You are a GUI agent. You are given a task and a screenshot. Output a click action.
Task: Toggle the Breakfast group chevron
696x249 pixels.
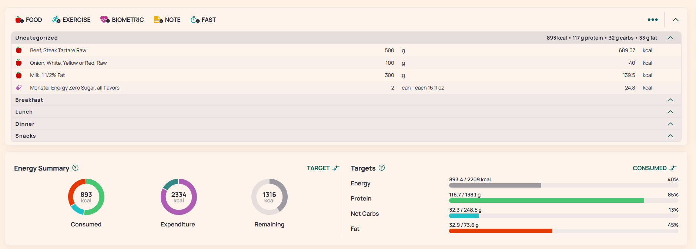tap(670, 100)
